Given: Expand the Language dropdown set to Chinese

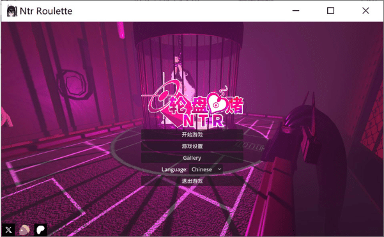Looking at the screenshot, I should 206,169.
